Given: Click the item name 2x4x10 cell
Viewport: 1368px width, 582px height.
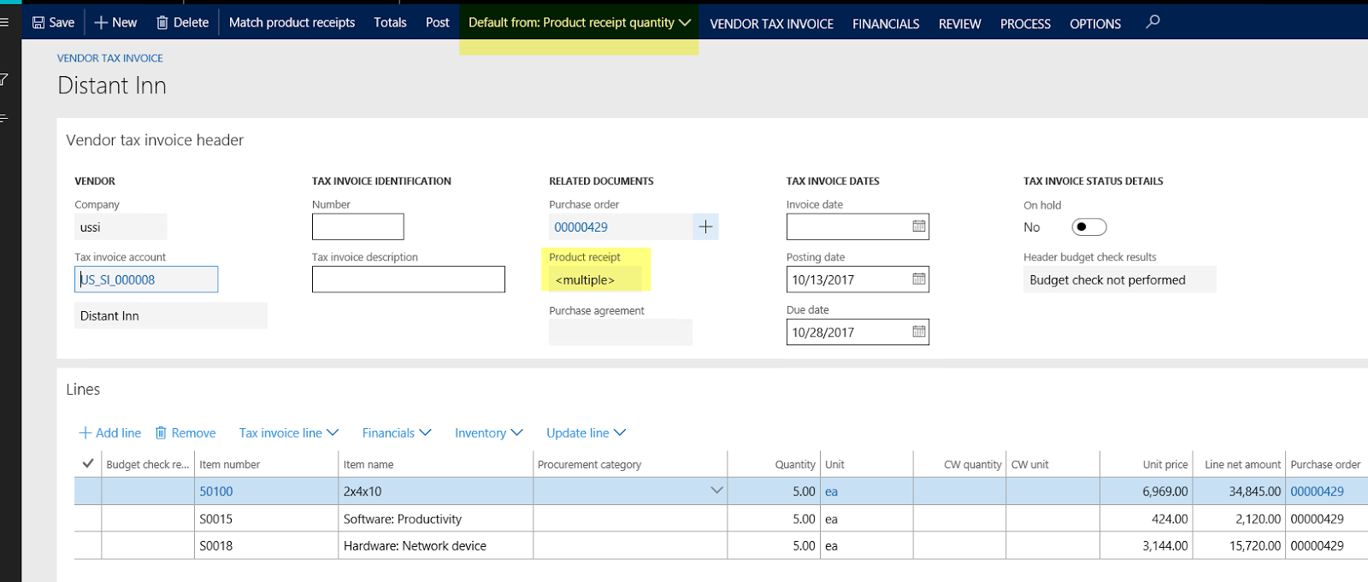Looking at the screenshot, I should point(435,491).
